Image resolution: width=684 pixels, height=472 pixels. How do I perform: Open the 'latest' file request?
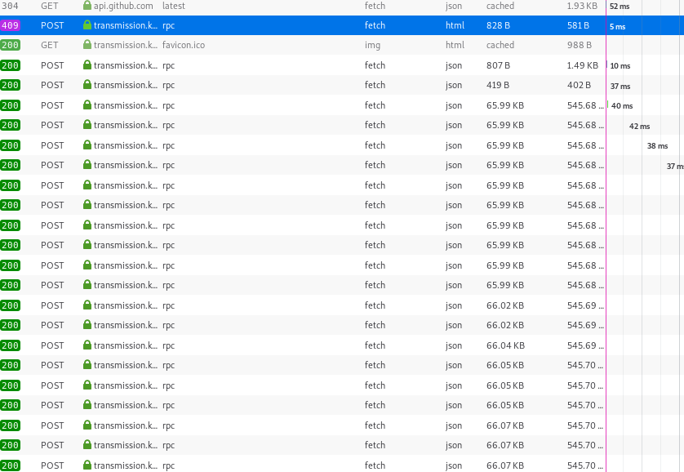(174, 6)
